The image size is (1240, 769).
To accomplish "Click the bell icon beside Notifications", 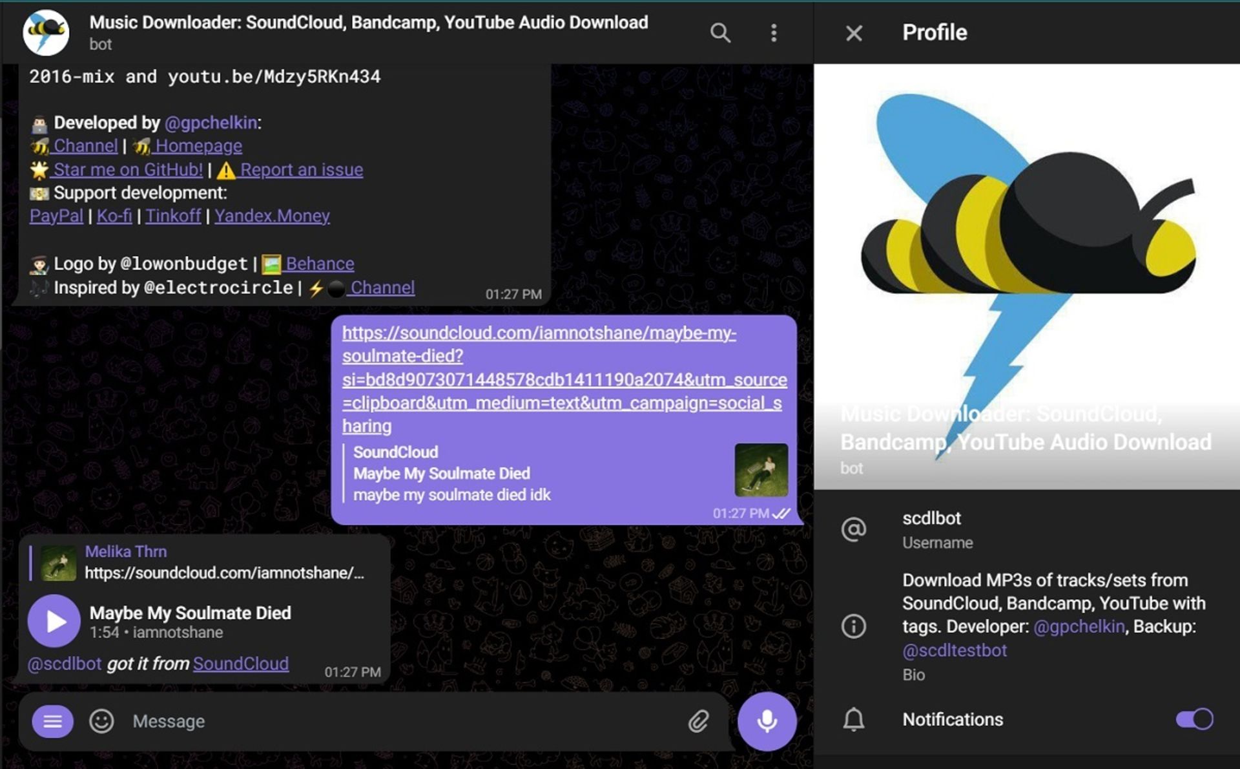I will point(854,719).
